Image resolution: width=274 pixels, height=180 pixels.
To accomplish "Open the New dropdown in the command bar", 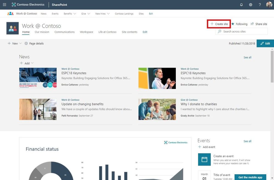I will point(15,43).
